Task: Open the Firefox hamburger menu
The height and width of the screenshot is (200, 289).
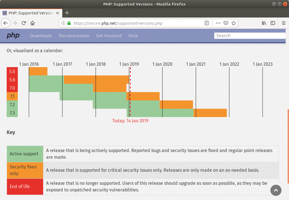Action: coord(284,23)
